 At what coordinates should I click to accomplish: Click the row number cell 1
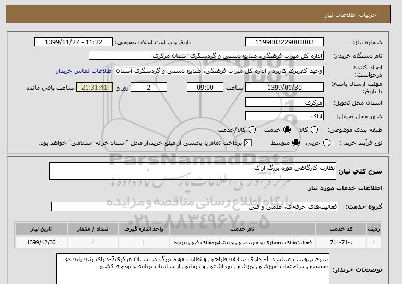[374, 242]
